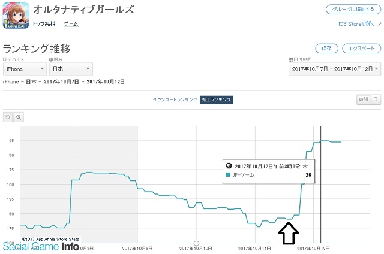Click the グループに追加する button
The image size is (384, 254).
click(x=353, y=10)
